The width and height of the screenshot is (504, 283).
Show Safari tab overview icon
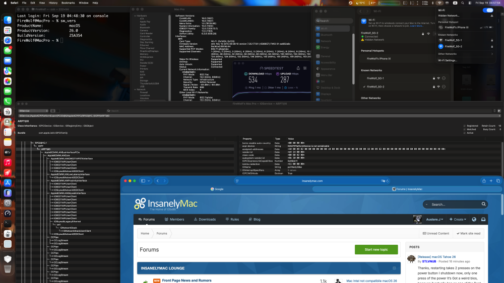click(498, 181)
